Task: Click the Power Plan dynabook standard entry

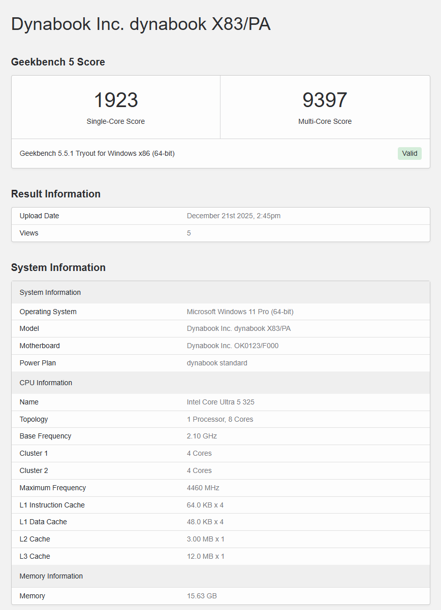Action: [217, 363]
